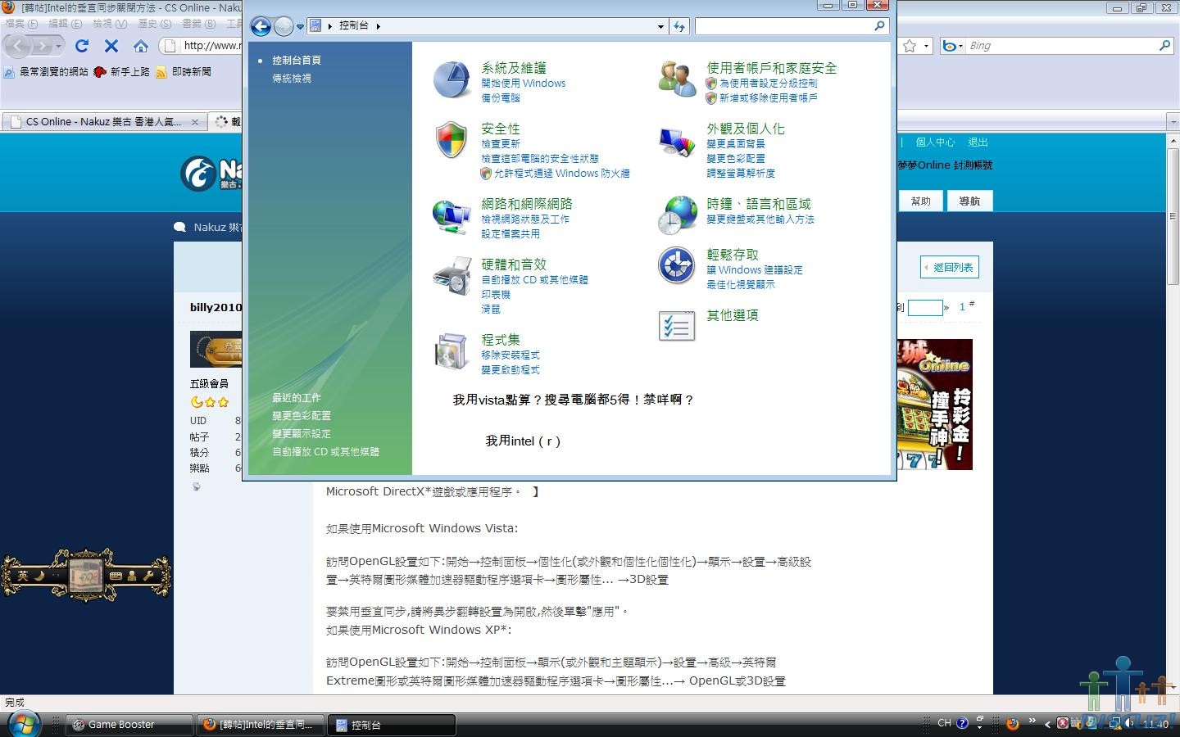Open the 程式集 programs icon
This screenshot has width=1180, height=737.
(451, 352)
